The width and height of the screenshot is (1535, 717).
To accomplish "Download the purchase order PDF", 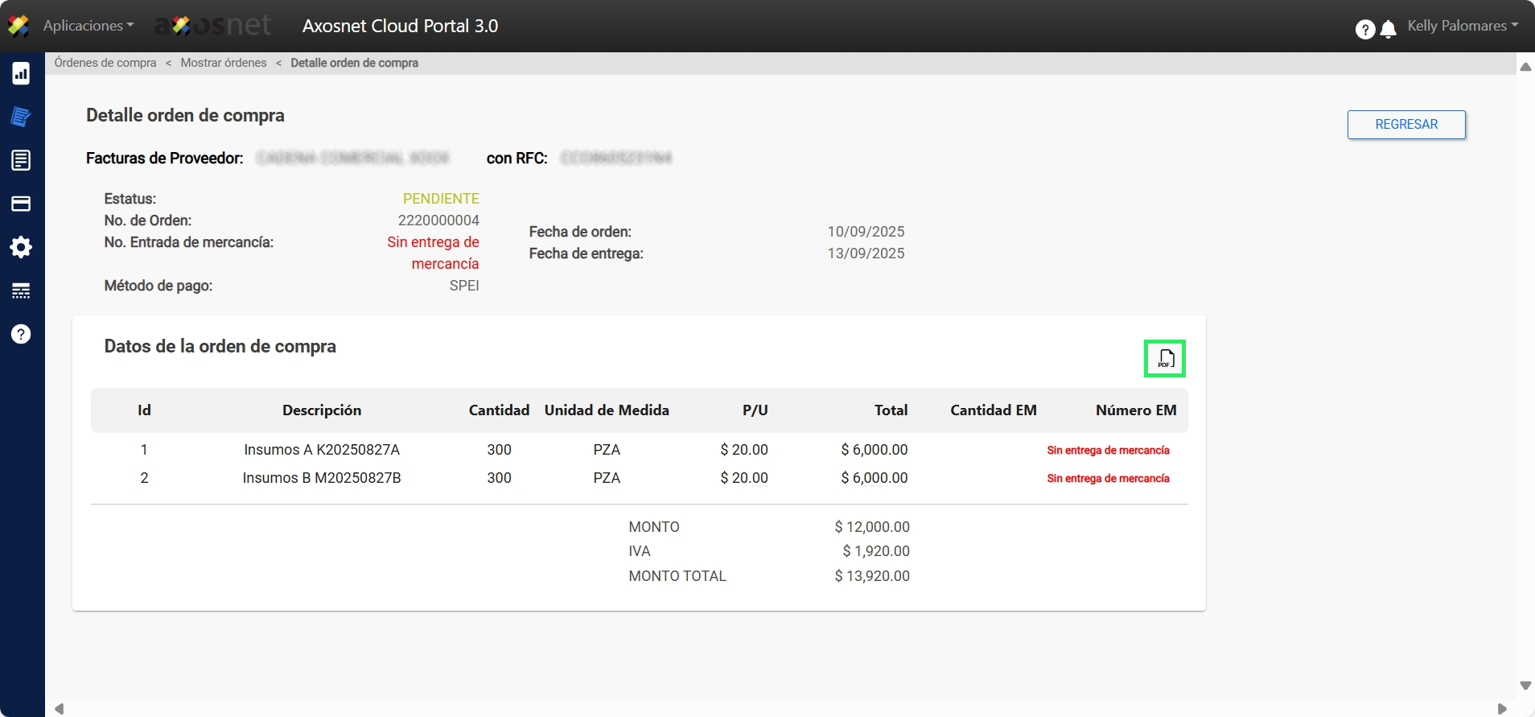I will (x=1165, y=359).
